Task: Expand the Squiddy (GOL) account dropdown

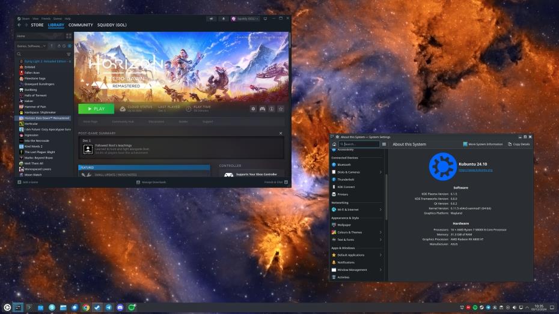Action: [x=245, y=19]
